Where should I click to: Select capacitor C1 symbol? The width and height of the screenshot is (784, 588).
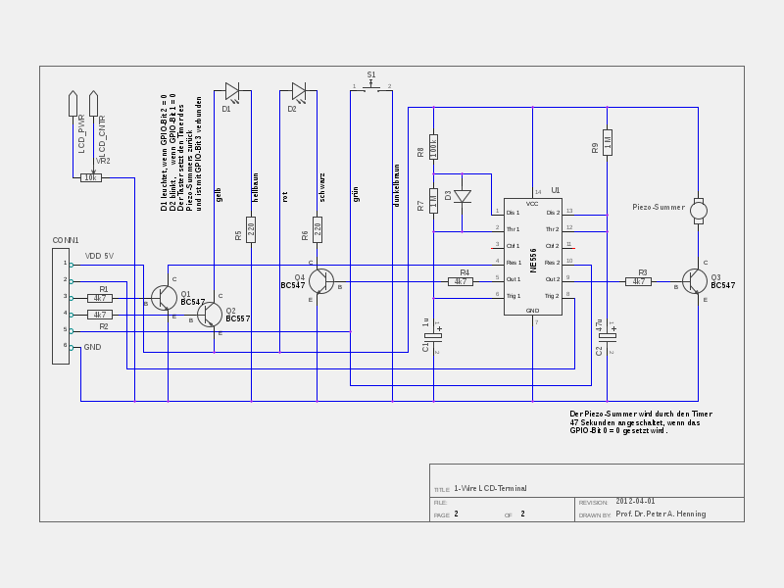(433, 335)
